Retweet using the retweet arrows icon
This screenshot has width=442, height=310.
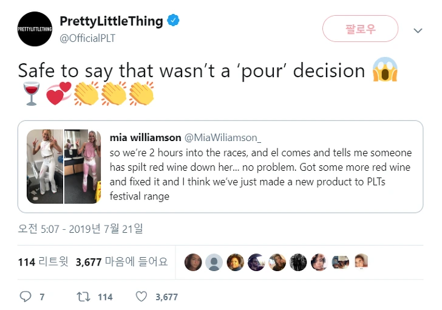click(x=81, y=297)
